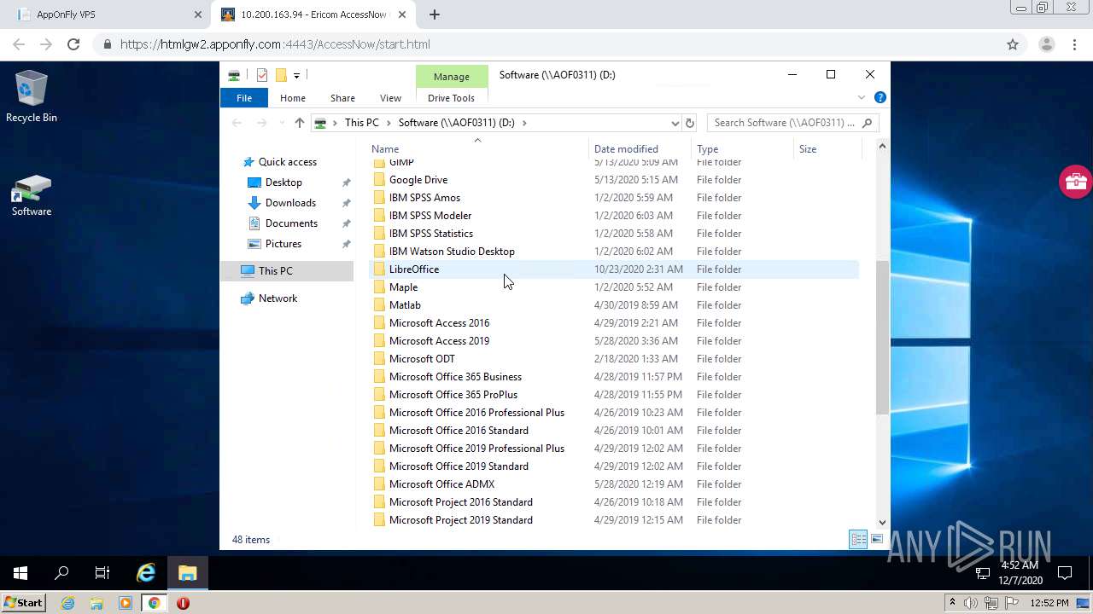
Task: Click Software (D:) breadcrumb segment
Action: (457, 123)
